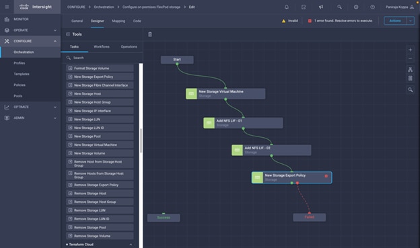Switch to the Designer tab

pyautogui.click(x=97, y=21)
